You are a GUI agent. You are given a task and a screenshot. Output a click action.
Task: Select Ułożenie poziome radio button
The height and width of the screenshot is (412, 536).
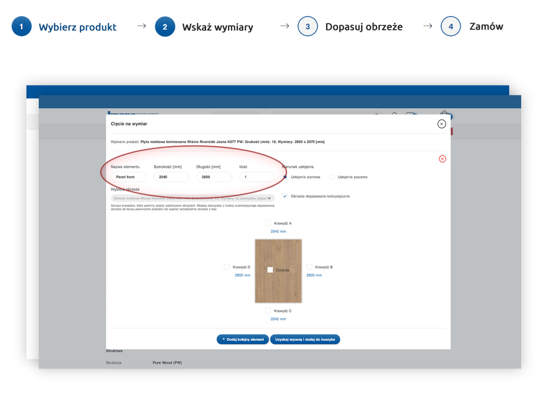(x=332, y=177)
